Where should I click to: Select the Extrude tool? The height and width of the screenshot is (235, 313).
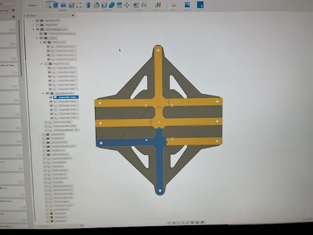point(56,5)
